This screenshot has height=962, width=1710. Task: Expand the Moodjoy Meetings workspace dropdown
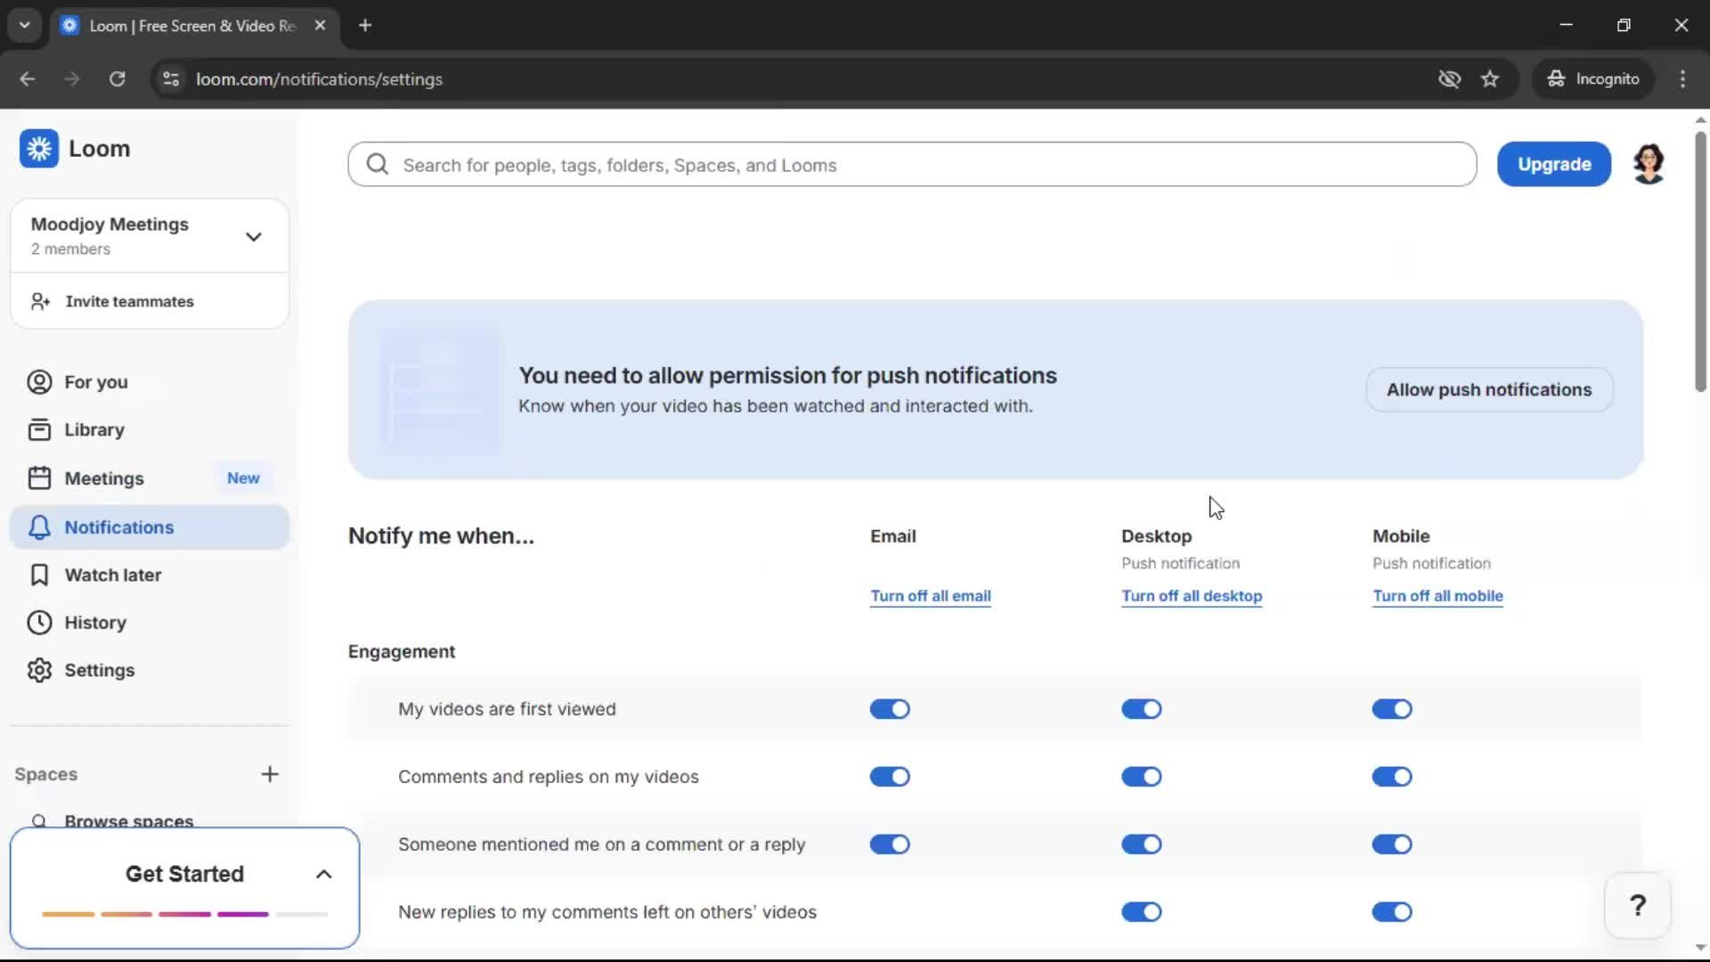coord(253,237)
